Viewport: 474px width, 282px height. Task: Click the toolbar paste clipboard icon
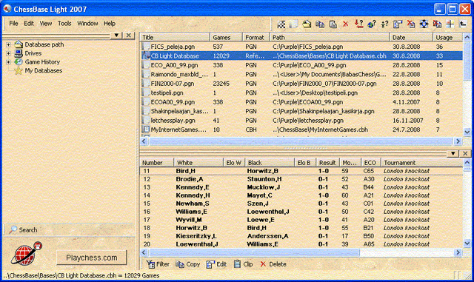[333, 24]
